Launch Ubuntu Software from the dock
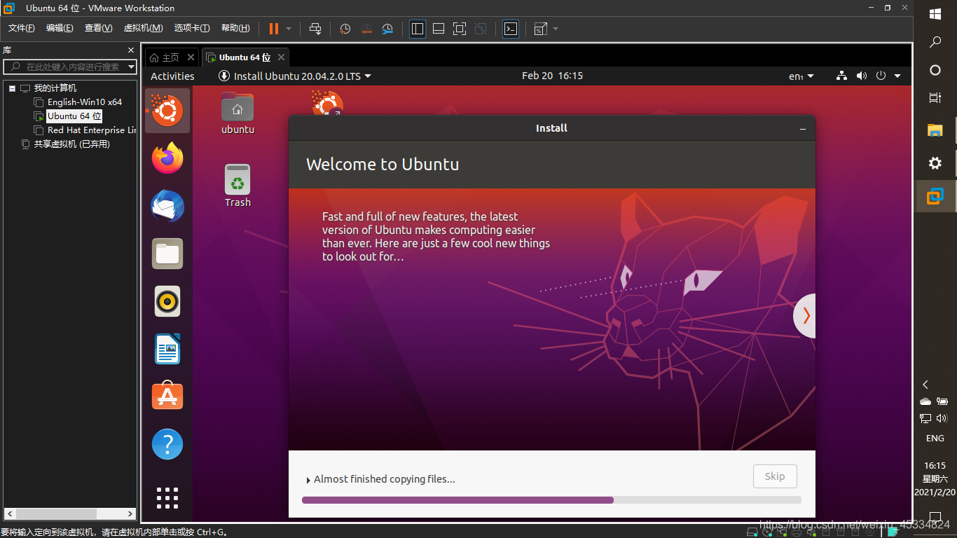Viewport: 957px width, 538px height. tap(167, 396)
